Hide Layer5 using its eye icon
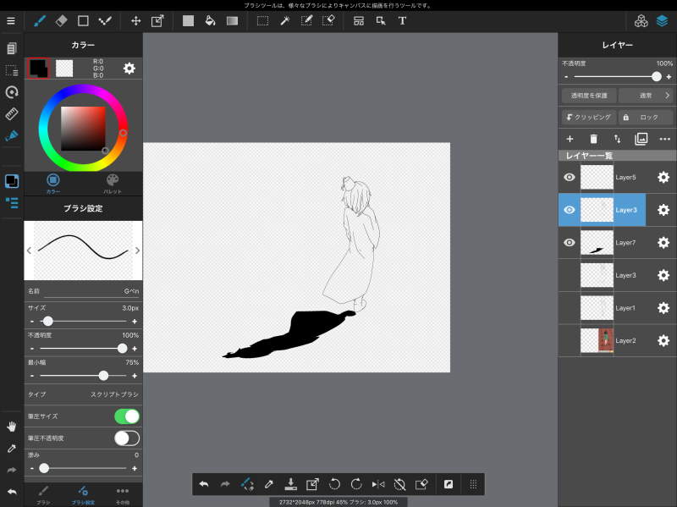 coord(570,177)
